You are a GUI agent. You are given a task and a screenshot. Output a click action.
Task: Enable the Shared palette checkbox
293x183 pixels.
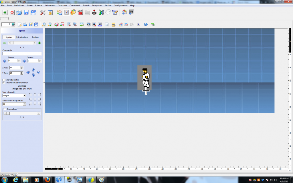[x=3, y=80]
